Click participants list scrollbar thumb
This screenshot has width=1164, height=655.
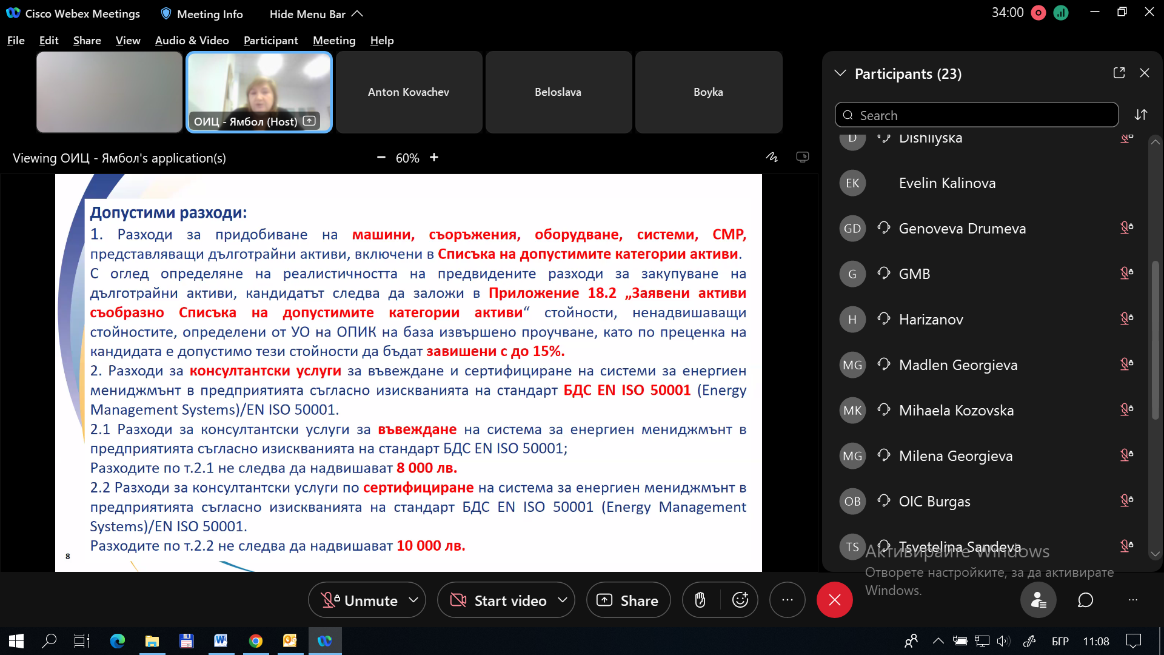pos(1155,340)
